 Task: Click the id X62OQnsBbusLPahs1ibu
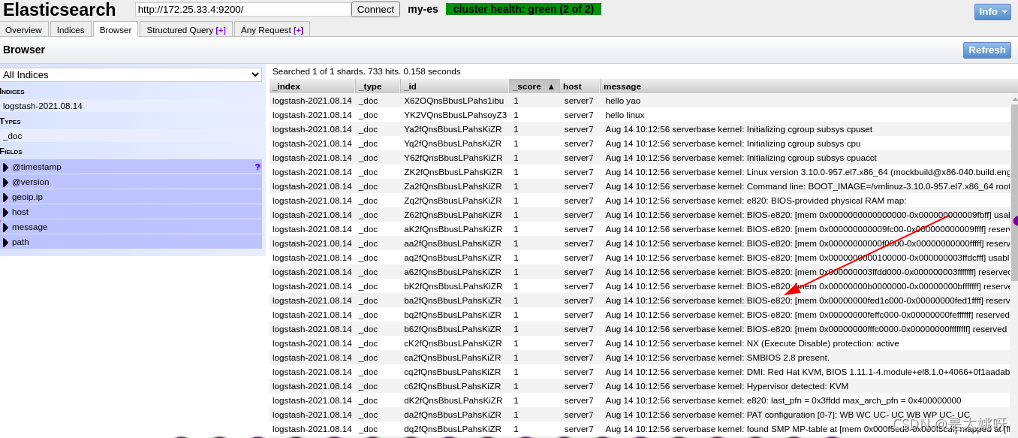(x=453, y=101)
